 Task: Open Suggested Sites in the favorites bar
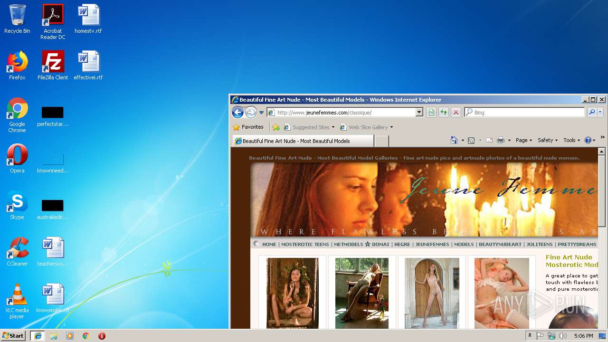point(309,127)
